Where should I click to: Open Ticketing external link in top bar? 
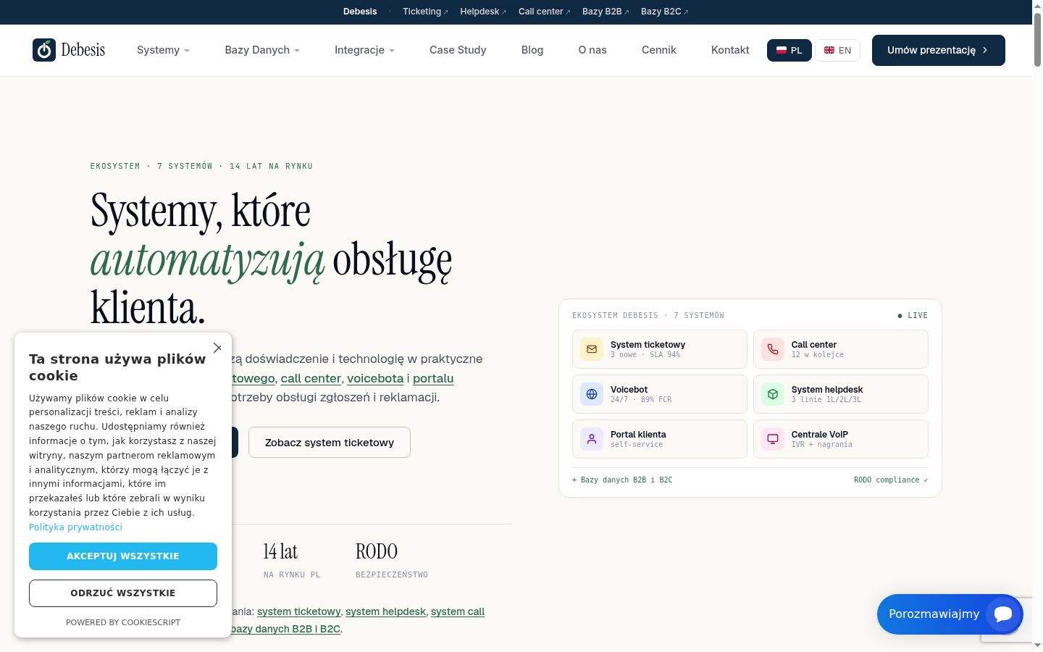coord(425,12)
